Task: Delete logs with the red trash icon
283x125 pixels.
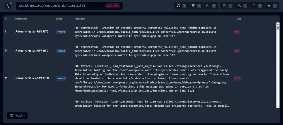Action: (x=254, y=6)
